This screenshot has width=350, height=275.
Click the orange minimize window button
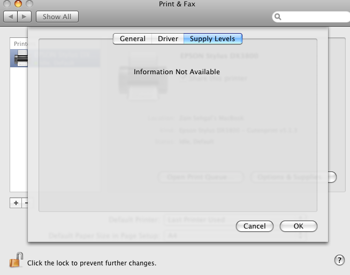[18, 4]
